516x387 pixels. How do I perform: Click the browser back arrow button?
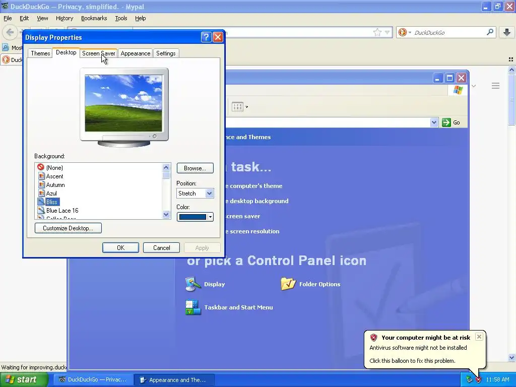coord(10,32)
